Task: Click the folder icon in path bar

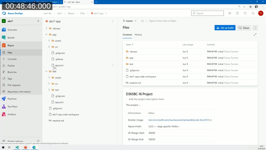Action: tap(142, 21)
